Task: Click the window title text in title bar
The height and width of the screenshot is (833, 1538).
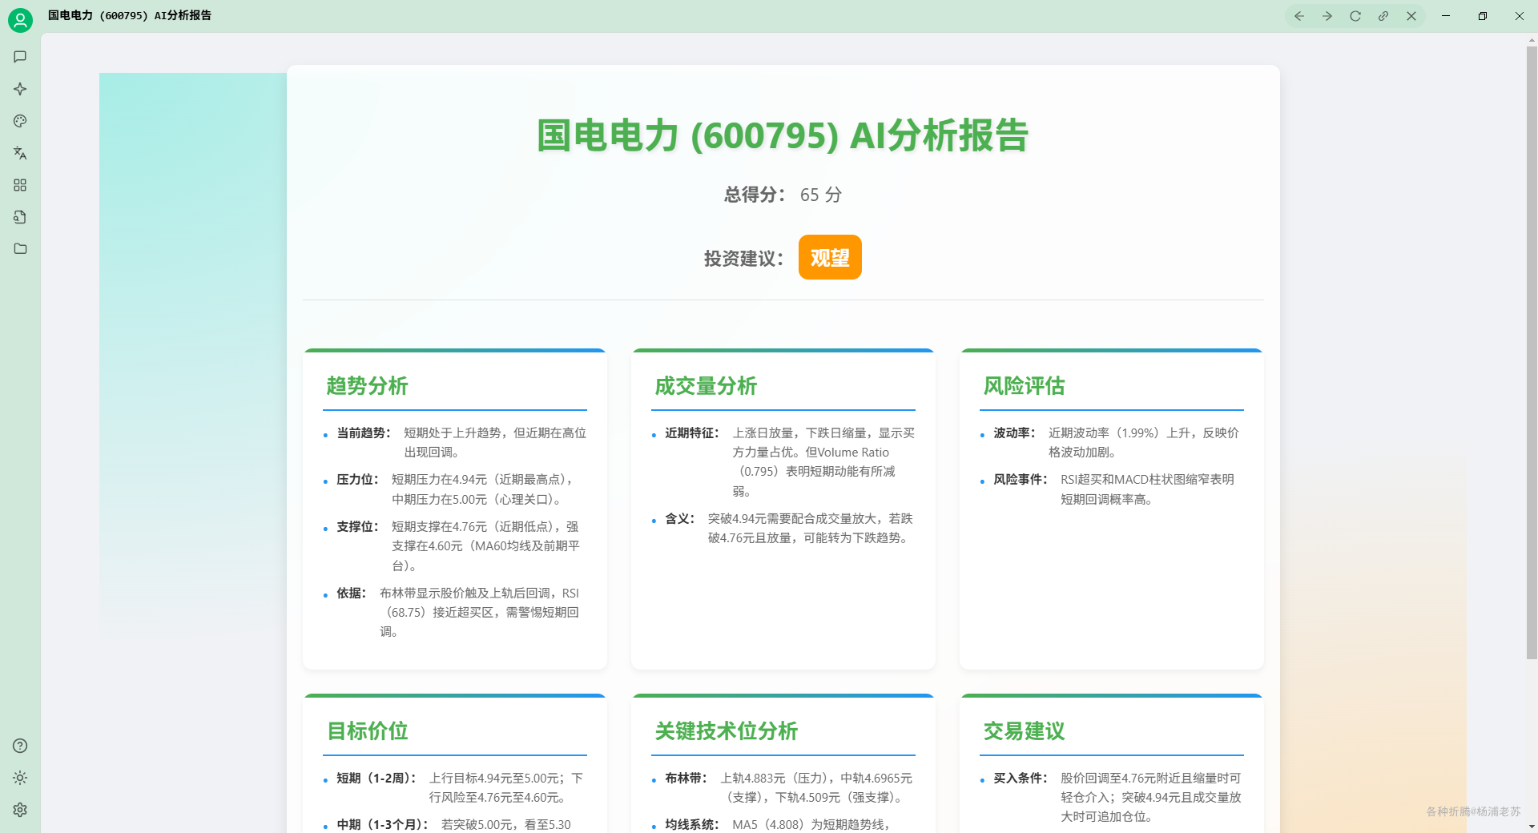Action: pyautogui.click(x=129, y=15)
